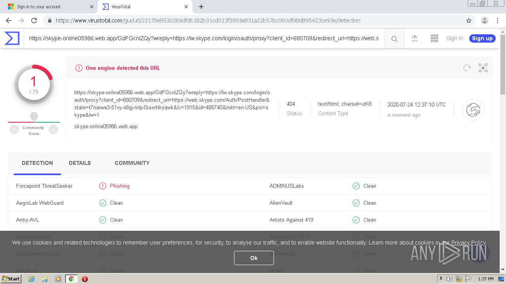This screenshot has width=506, height=284.
Task: Click the red stop-sign taskbar icon
Action: pyautogui.click(x=85, y=279)
